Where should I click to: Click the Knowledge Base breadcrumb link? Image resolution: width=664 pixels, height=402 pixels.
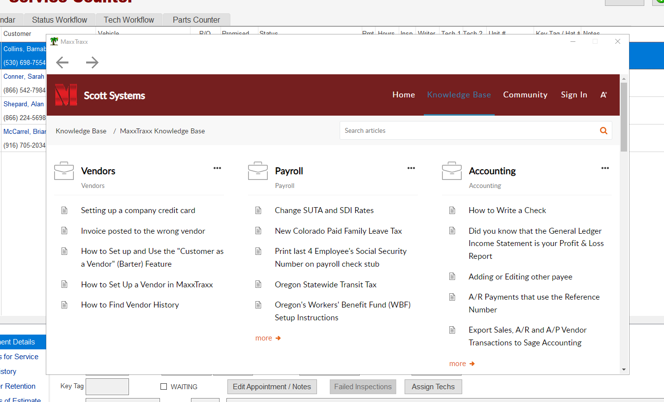[81, 131]
